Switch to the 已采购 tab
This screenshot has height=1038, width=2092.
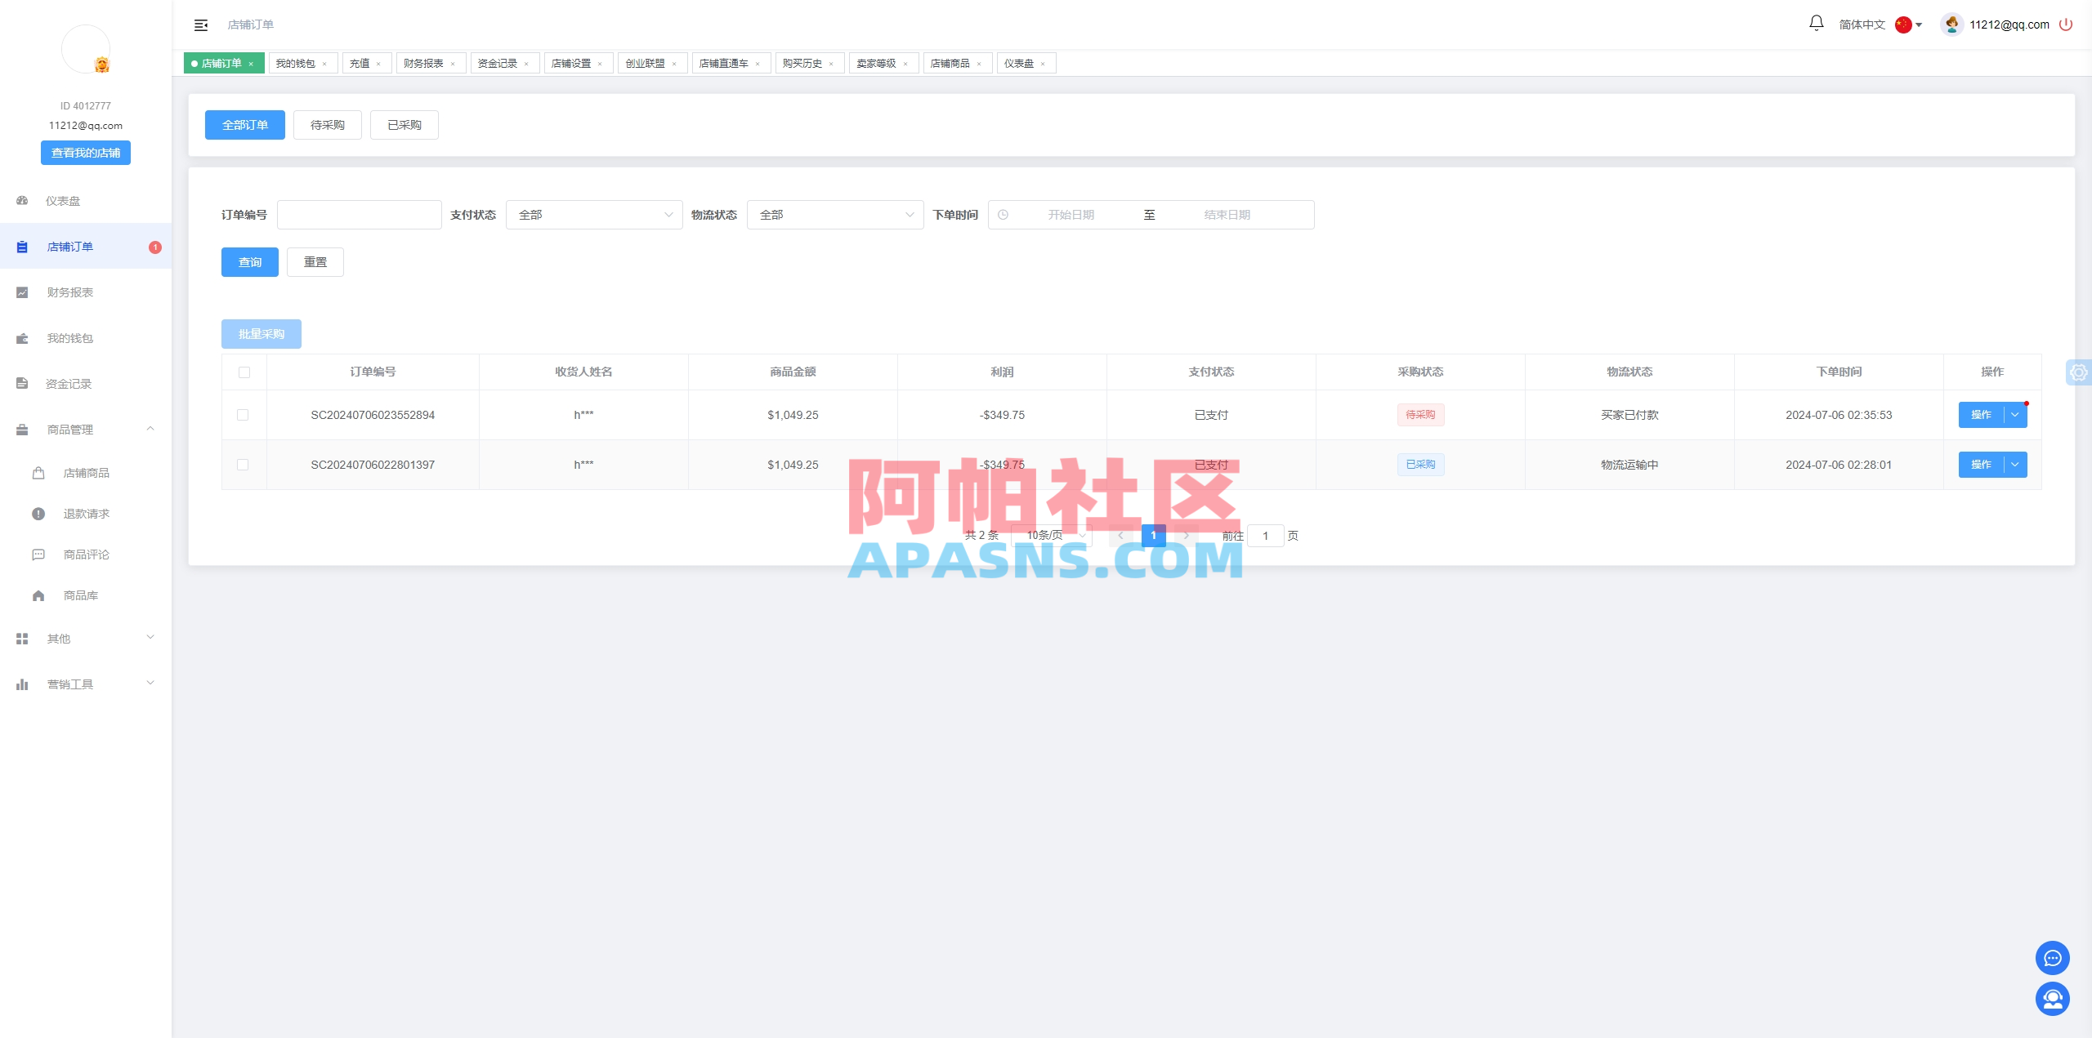coord(404,124)
